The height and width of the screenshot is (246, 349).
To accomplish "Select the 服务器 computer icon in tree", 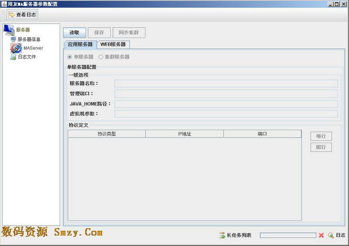I will coord(9,30).
